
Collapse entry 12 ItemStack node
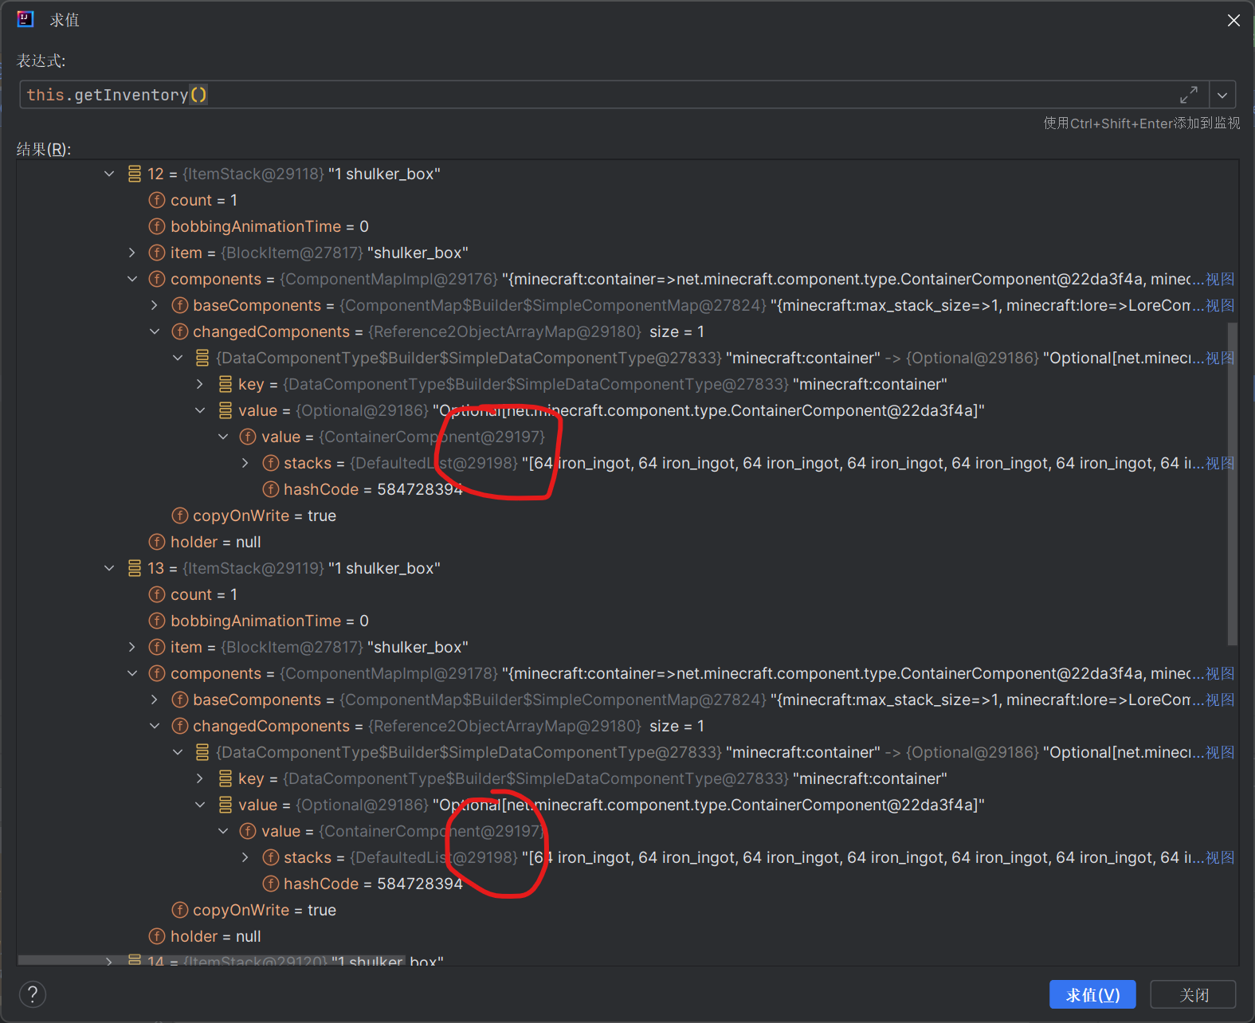[109, 174]
